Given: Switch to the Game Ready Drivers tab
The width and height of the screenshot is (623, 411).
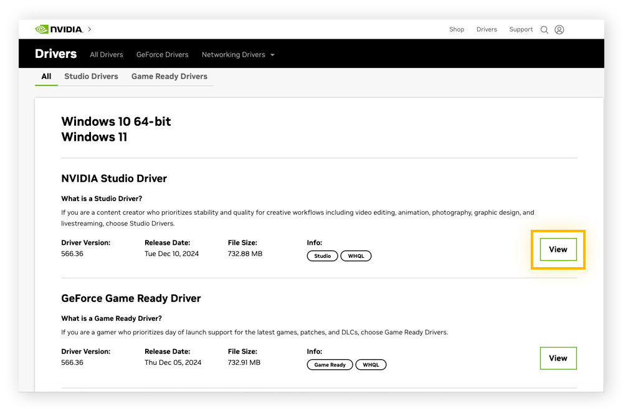Looking at the screenshot, I should pyautogui.click(x=169, y=76).
